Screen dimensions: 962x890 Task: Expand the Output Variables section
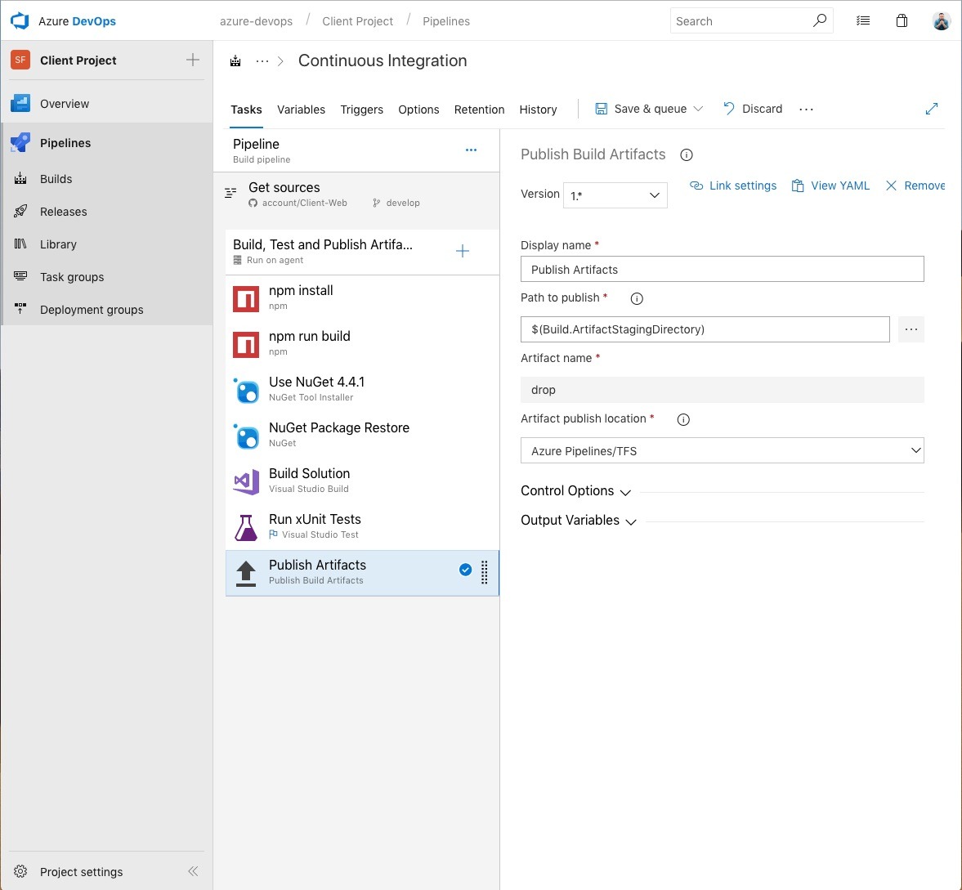(578, 521)
